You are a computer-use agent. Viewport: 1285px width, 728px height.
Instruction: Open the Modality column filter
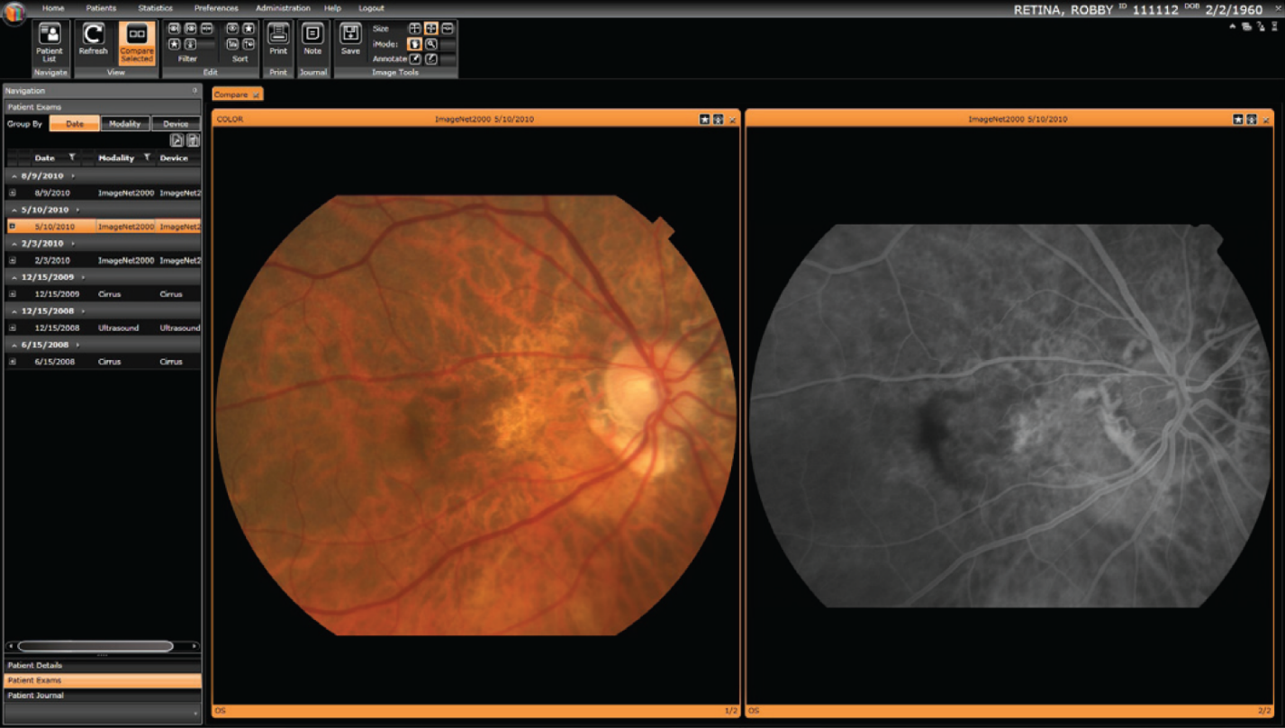click(147, 157)
